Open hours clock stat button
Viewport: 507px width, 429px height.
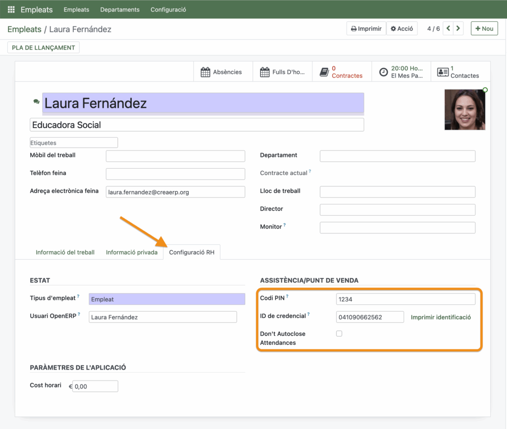pos(401,72)
